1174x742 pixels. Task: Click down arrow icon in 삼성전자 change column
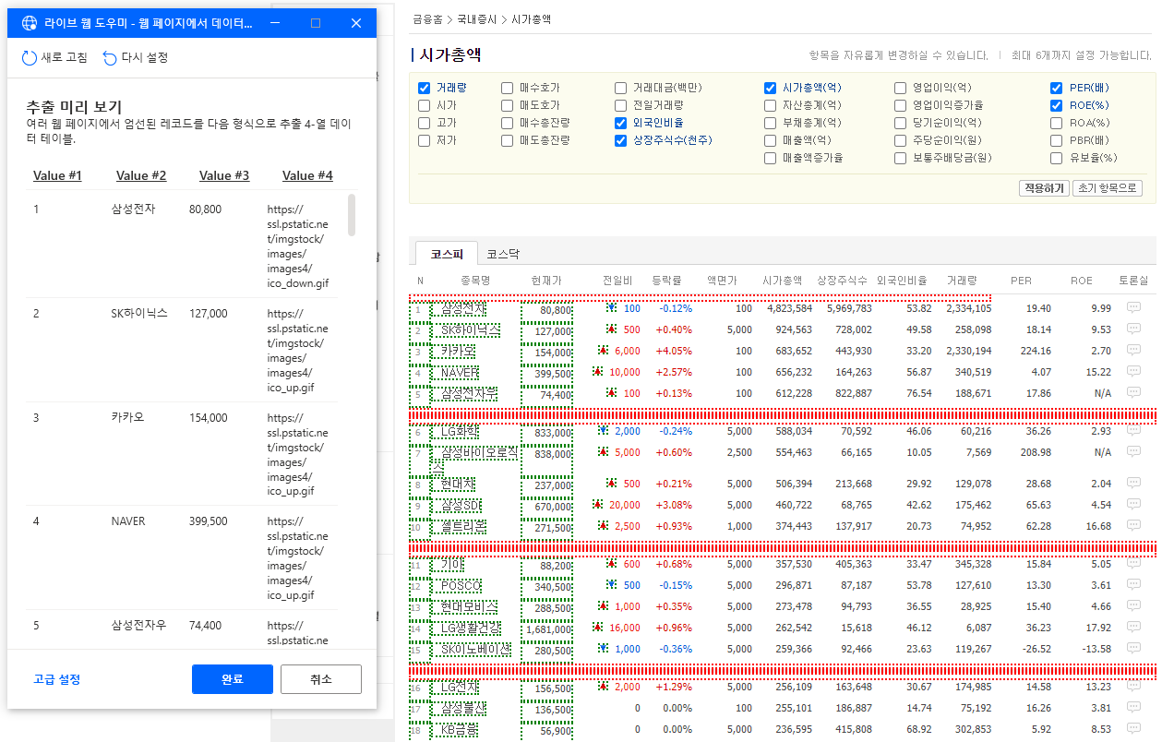click(x=611, y=307)
